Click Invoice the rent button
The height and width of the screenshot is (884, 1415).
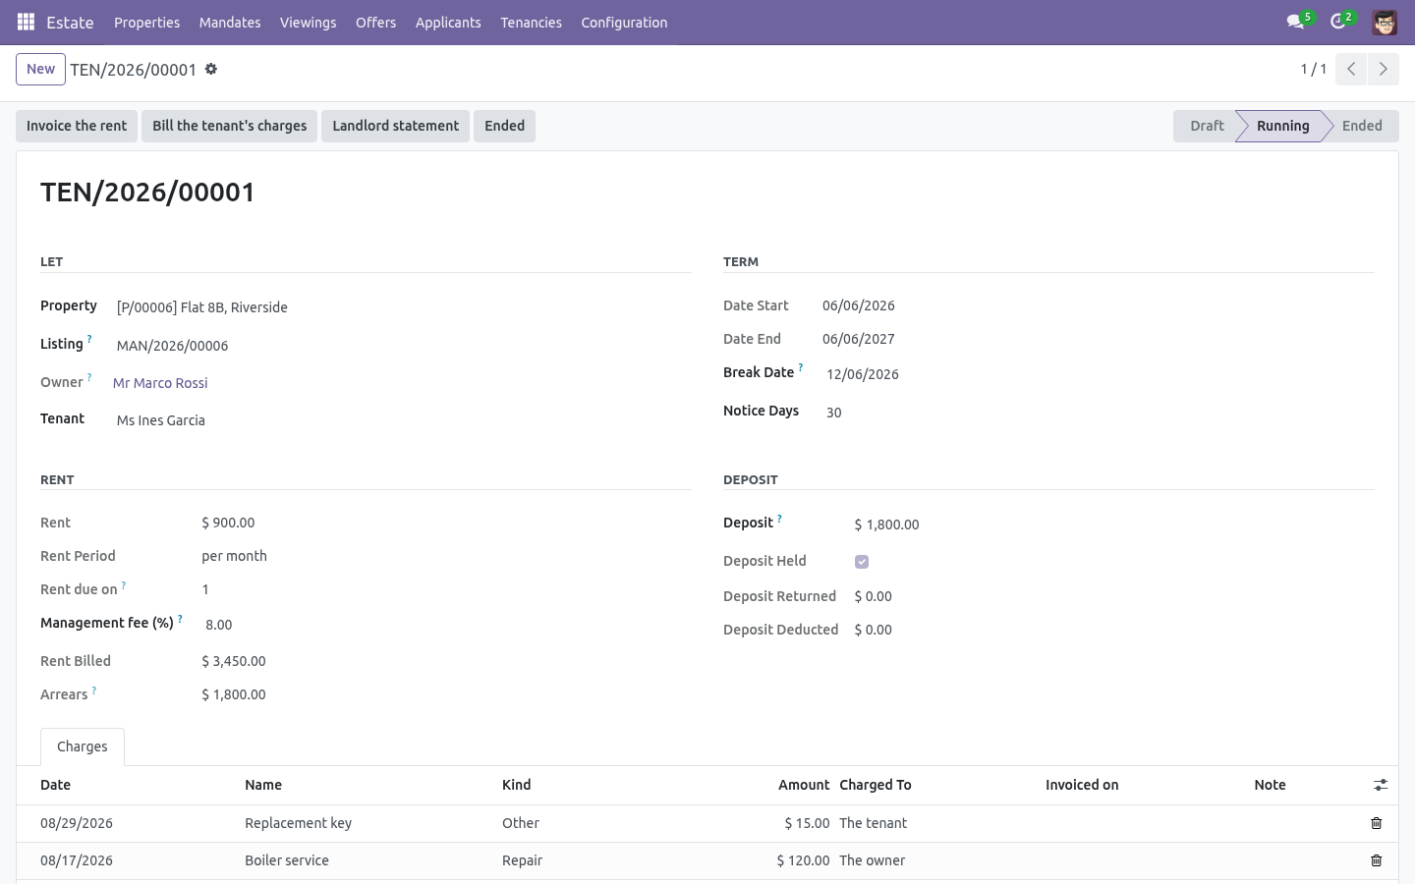[77, 126]
